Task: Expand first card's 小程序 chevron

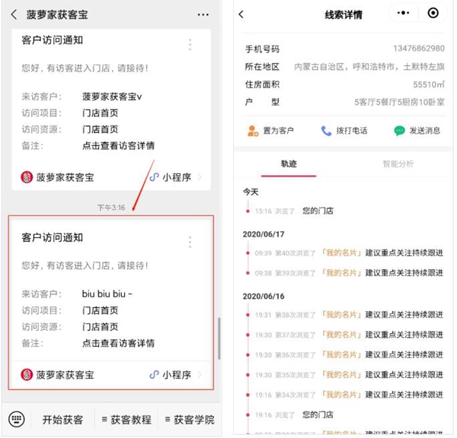Action: pyautogui.click(x=200, y=177)
